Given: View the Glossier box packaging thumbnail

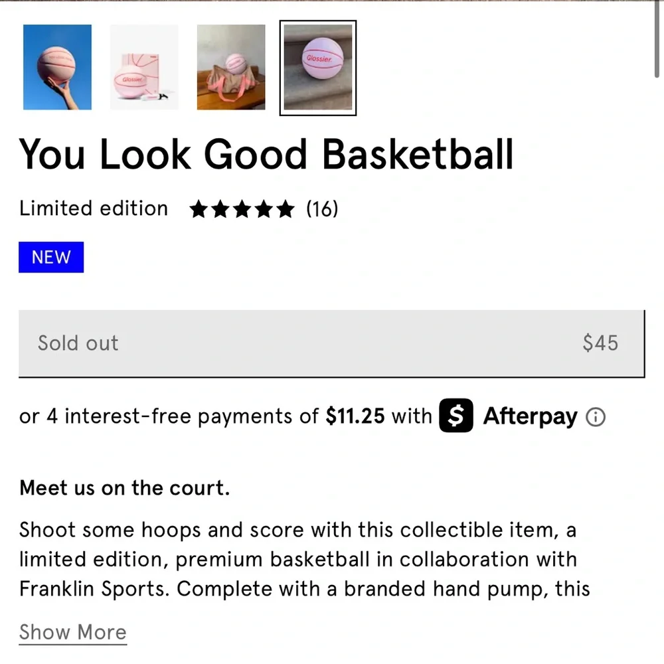Looking at the screenshot, I should (x=144, y=67).
